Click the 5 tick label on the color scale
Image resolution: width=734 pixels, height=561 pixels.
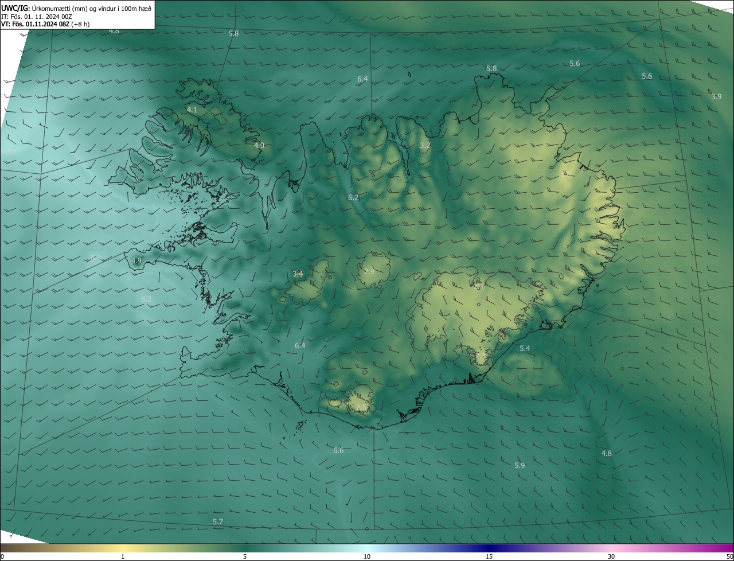[x=245, y=556]
